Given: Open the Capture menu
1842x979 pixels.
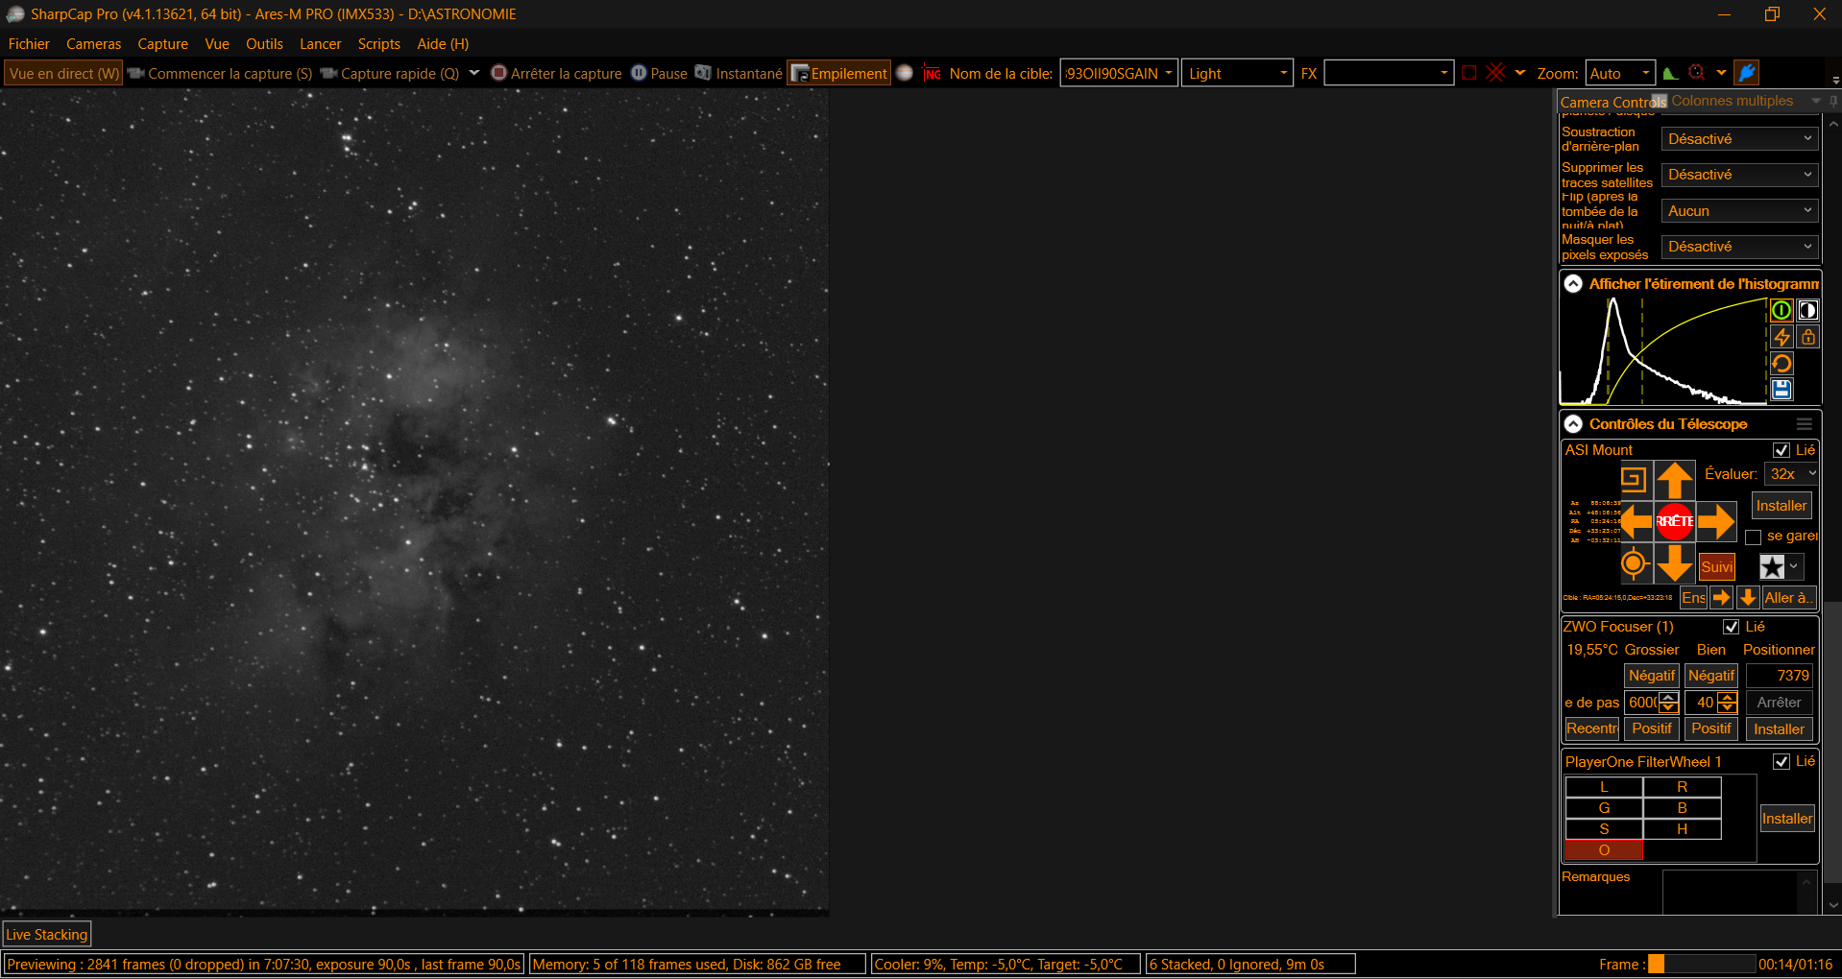Looking at the screenshot, I should click(x=162, y=44).
